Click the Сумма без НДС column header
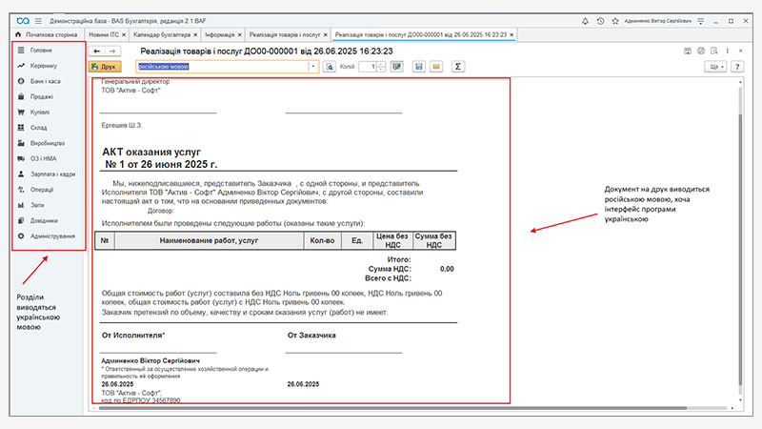 tap(433, 240)
